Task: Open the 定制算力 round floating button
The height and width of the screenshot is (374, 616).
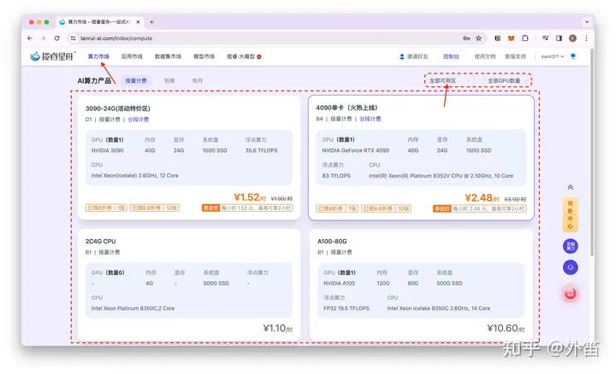Action: 570,246
